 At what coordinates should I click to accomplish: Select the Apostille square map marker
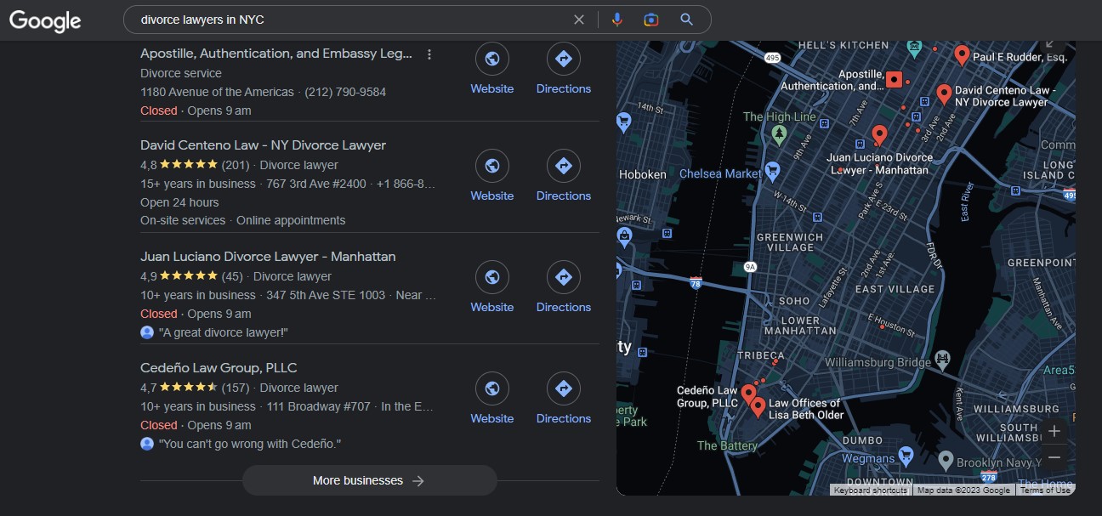[x=893, y=80]
